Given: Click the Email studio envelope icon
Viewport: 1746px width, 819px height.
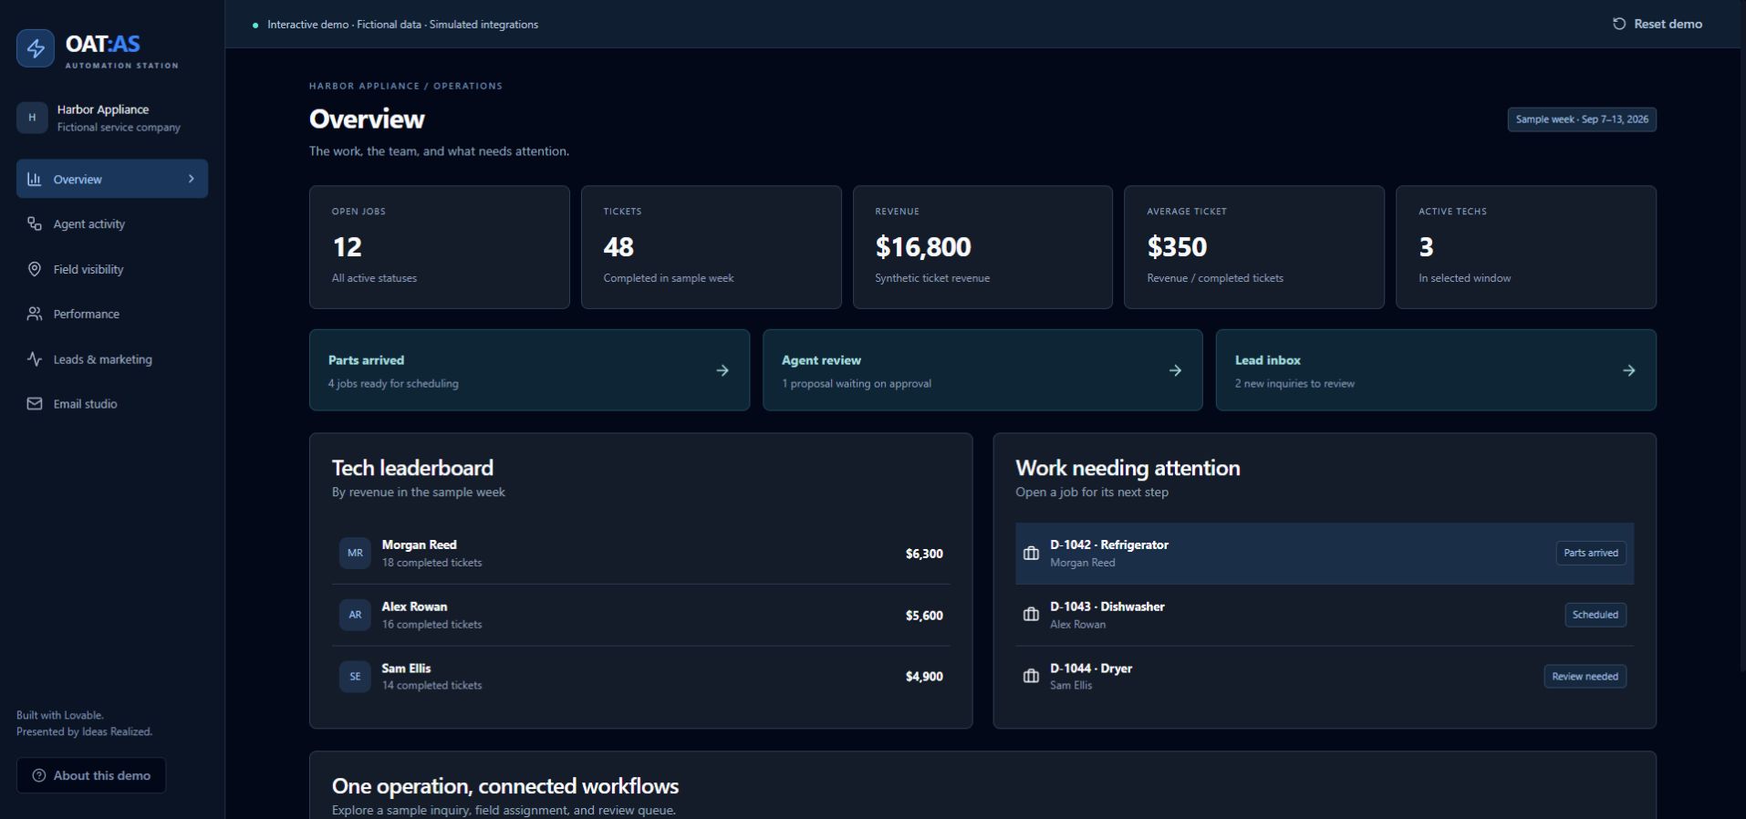Looking at the screenshot, I should point(35,404).
